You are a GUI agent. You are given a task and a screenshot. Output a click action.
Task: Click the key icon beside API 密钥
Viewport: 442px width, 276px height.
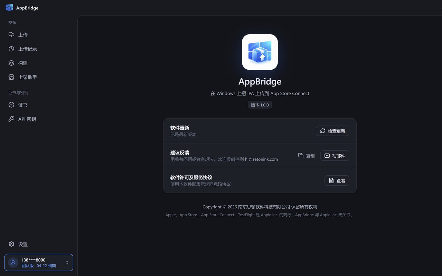[x=11, y=119]
